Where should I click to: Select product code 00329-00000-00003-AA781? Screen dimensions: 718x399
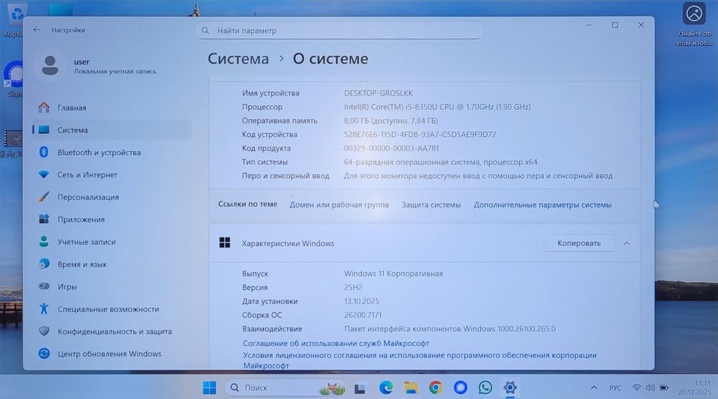click(391, 149)
